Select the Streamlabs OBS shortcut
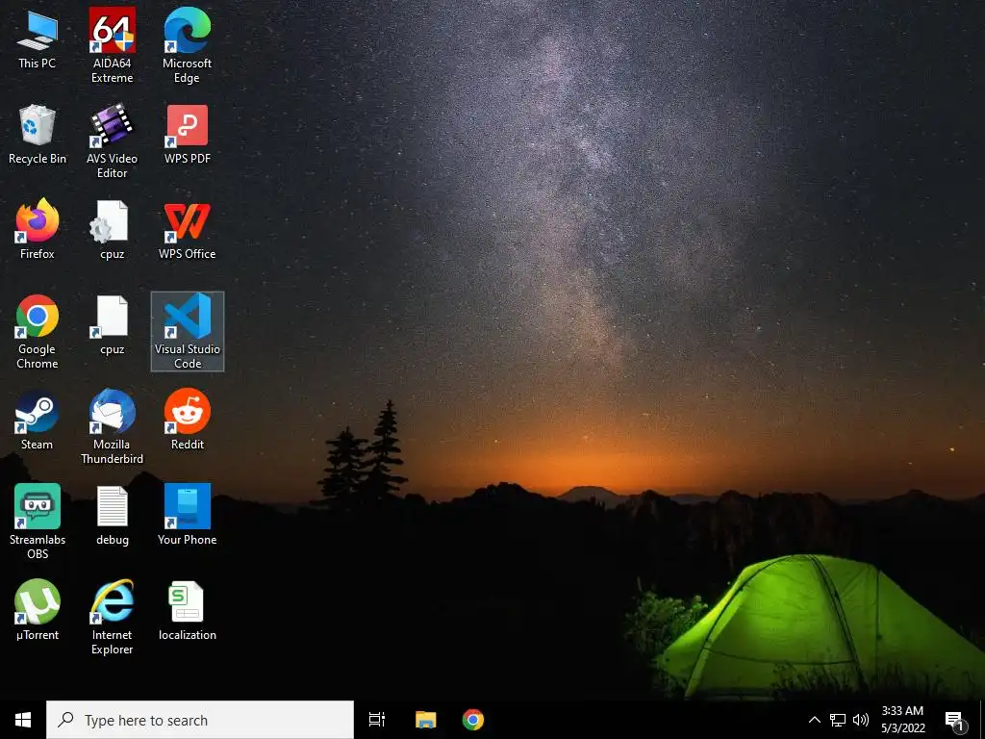The height and width of the screenshot is (739, 985). click(38, 522)
